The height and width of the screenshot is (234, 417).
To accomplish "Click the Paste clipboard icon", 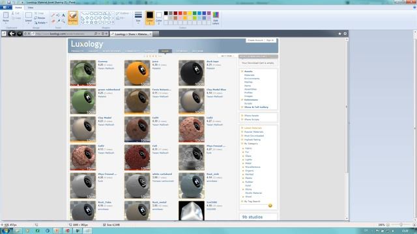I will [6, 16].
